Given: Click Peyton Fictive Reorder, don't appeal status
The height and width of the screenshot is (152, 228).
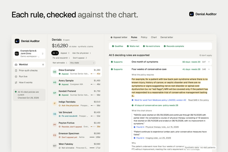Looking at the screenshot, I should tap(70, 127).
